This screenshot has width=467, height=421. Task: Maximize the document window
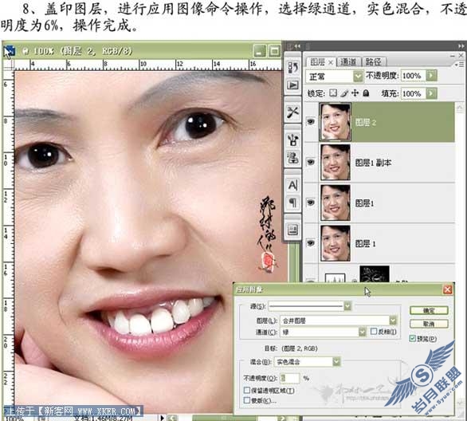point(274,51)
